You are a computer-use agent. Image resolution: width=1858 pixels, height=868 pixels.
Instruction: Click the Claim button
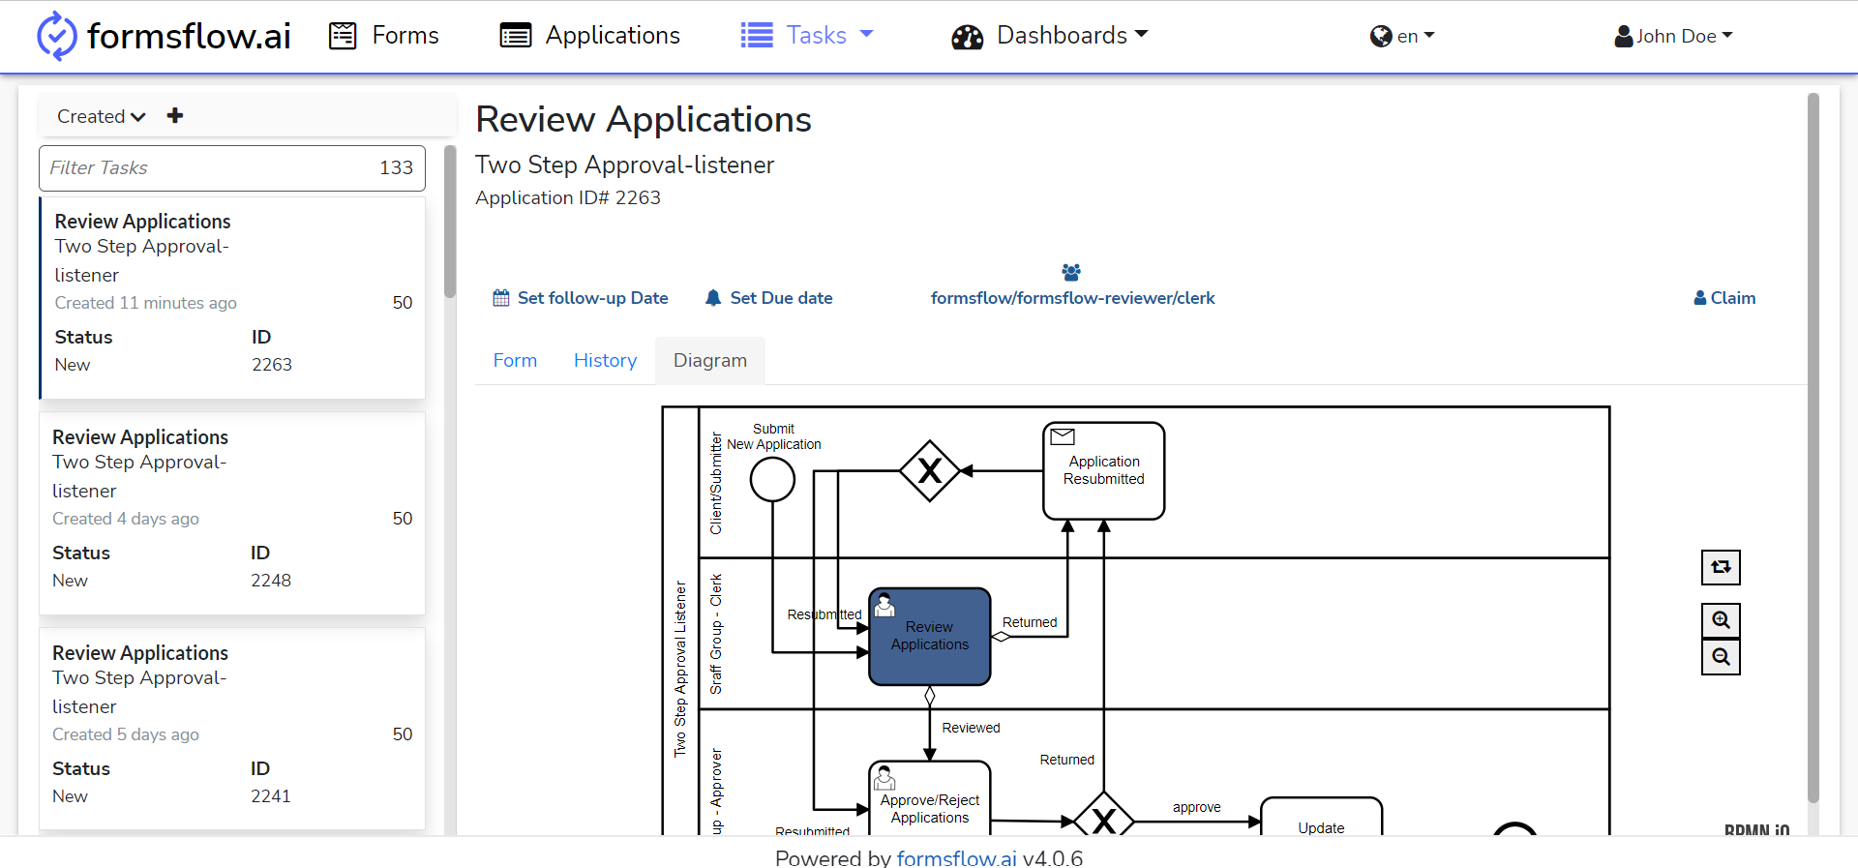pyautogui.click(x=1724, y=298)
